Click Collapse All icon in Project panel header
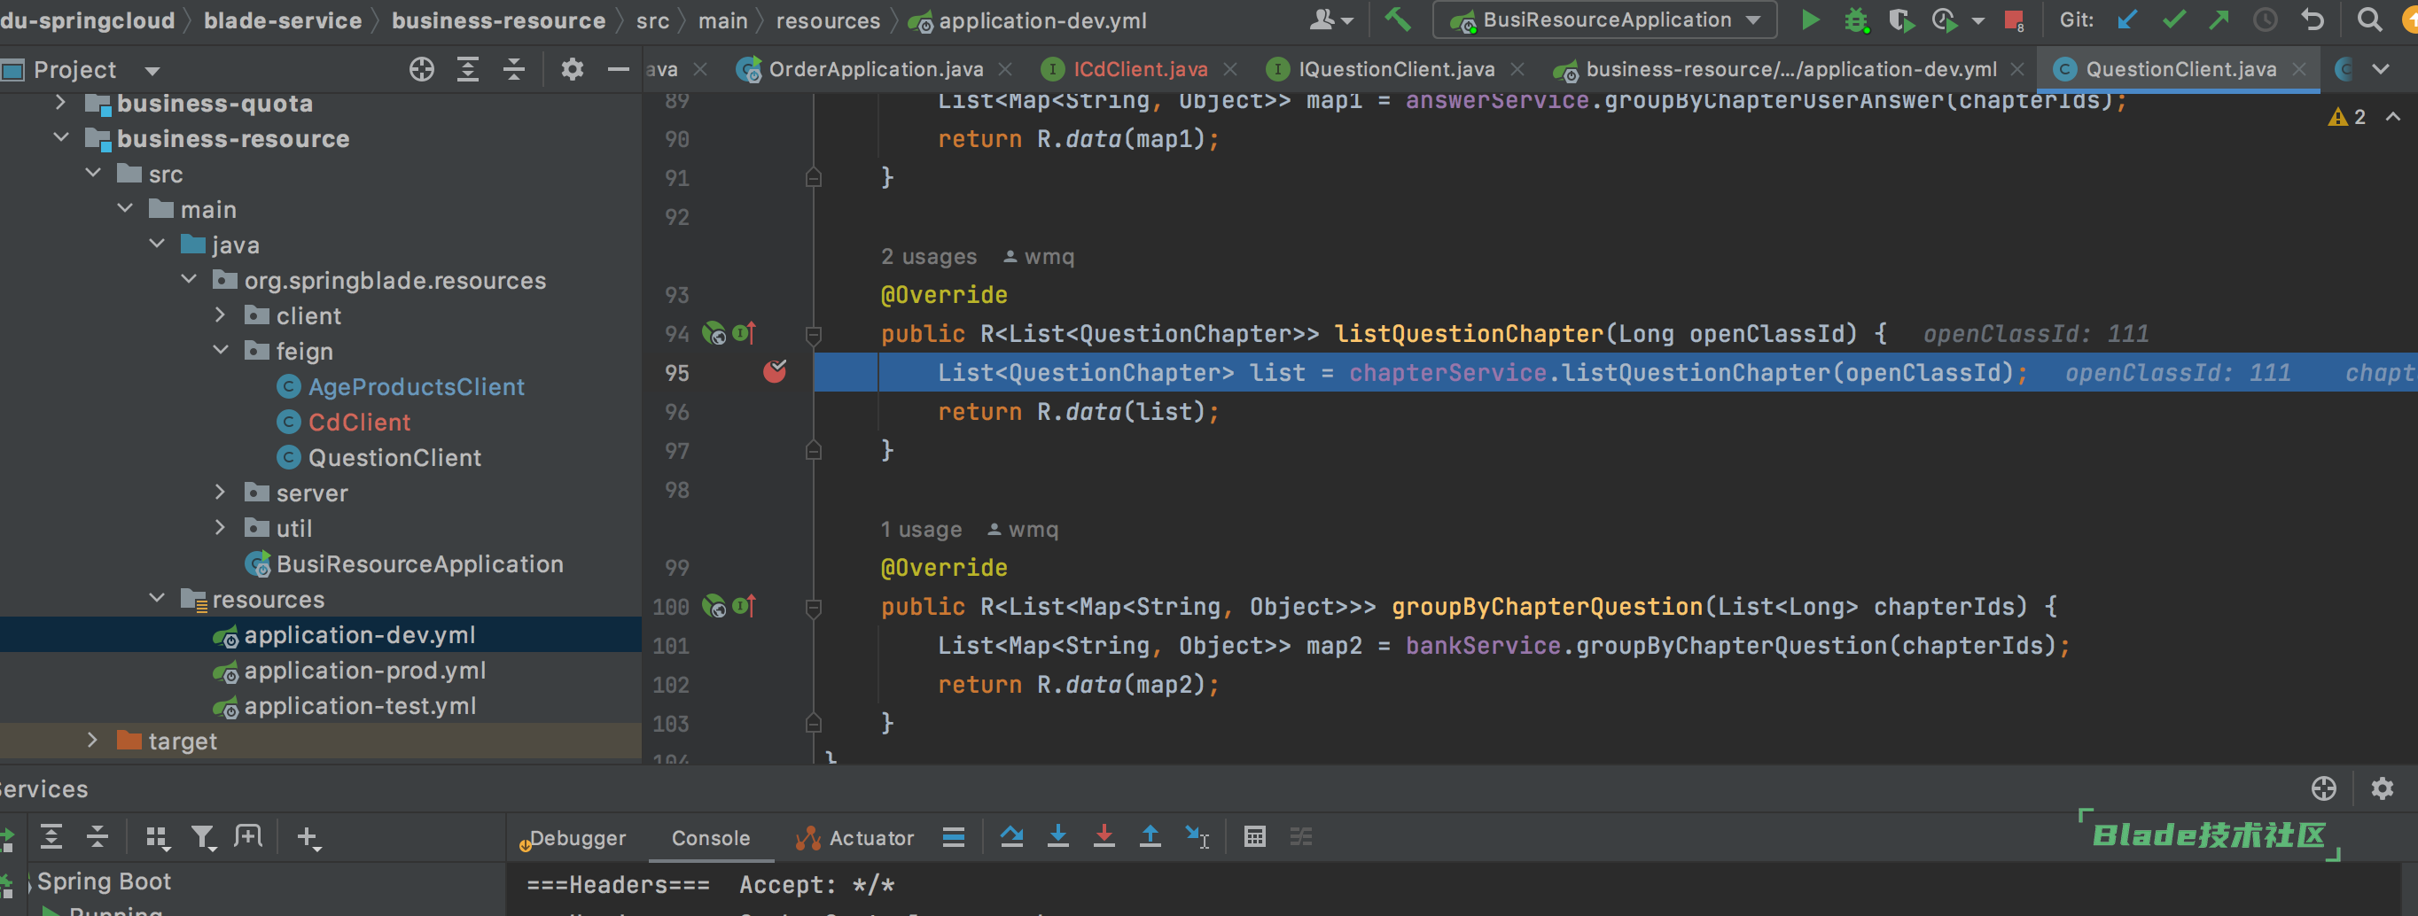This screenshot has height=916, width=2418. pos(513,69)
